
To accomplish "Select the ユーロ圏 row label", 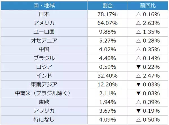I will point(44,32).
